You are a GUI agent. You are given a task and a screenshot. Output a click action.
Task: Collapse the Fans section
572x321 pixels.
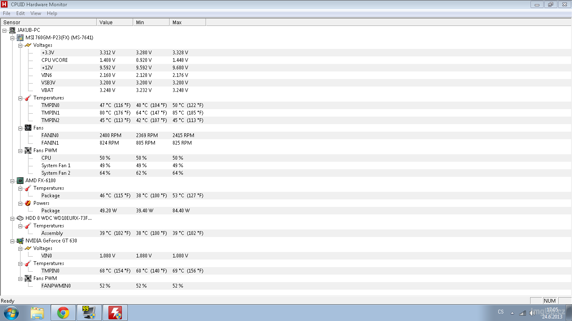(x=20, y=128)
